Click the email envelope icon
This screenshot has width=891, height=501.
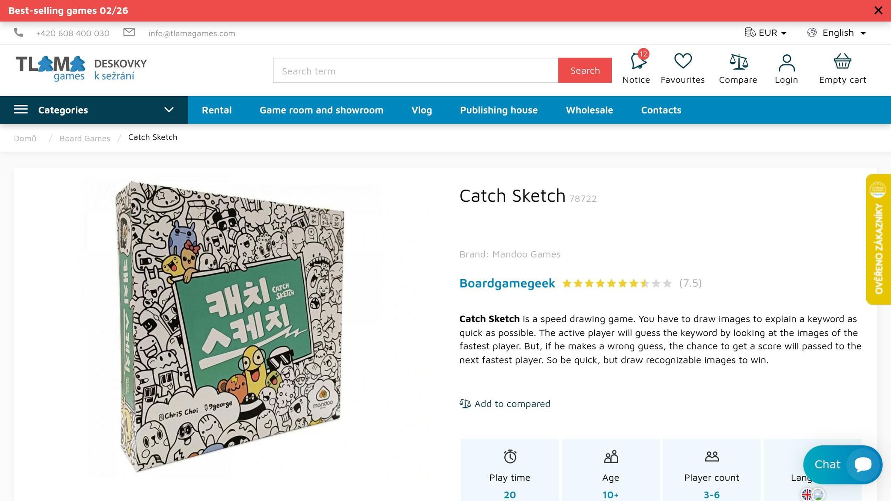tap(129, 32)
